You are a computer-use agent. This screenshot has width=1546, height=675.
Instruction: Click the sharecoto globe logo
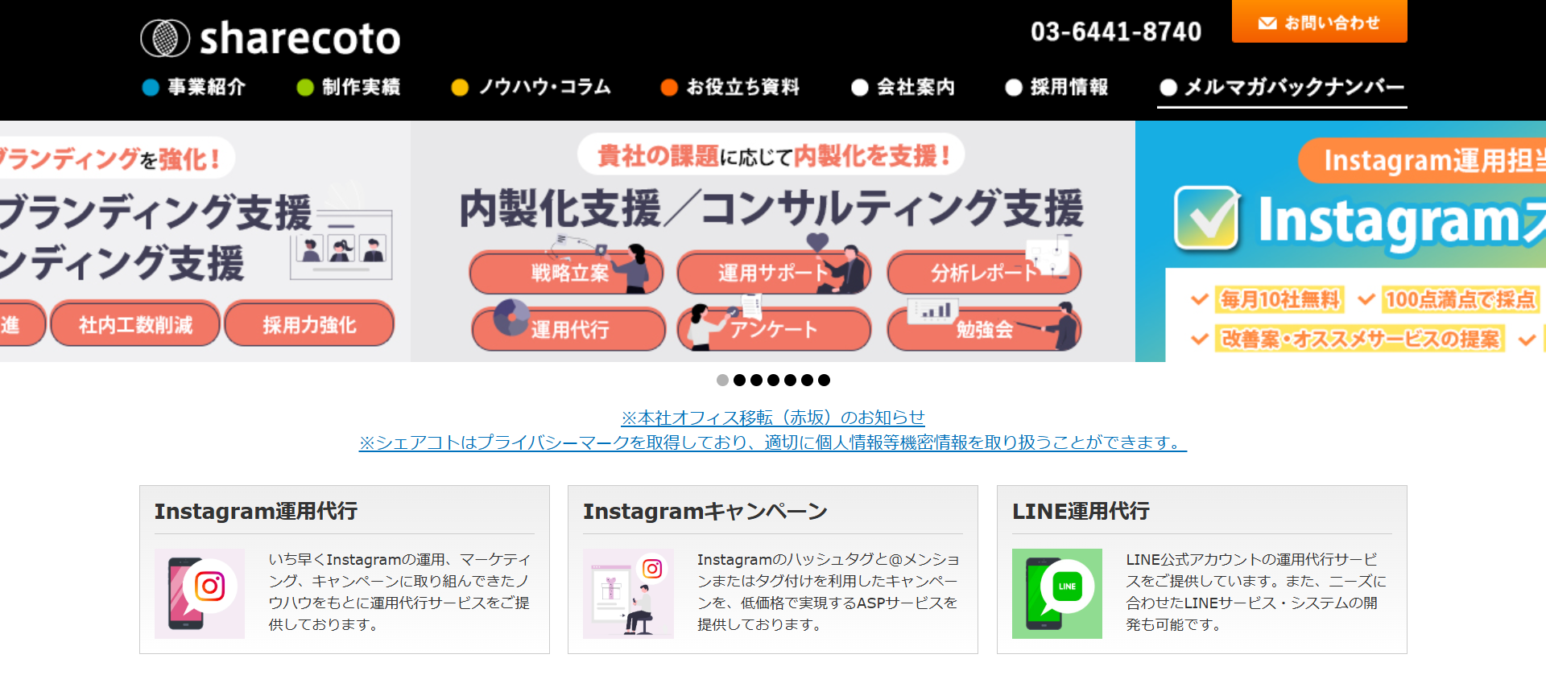165,38
